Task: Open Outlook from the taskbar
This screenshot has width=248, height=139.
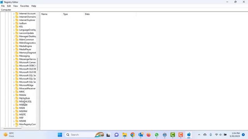Action: pos(141,135)
